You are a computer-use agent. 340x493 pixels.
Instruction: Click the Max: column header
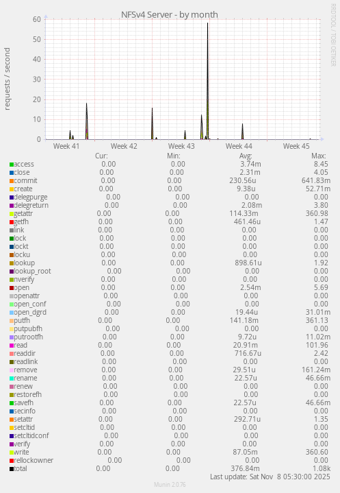click(x=319, y=156)
